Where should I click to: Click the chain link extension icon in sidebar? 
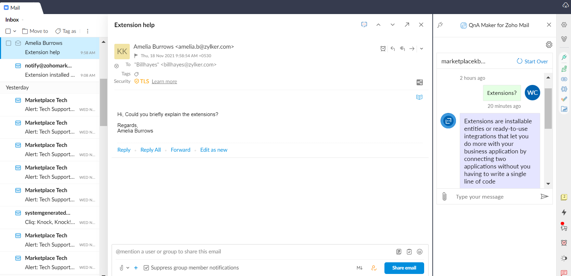click(x=564, y=79)
